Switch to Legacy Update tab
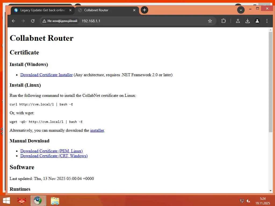This screenshot has height=206, width=275. [42, 10]
